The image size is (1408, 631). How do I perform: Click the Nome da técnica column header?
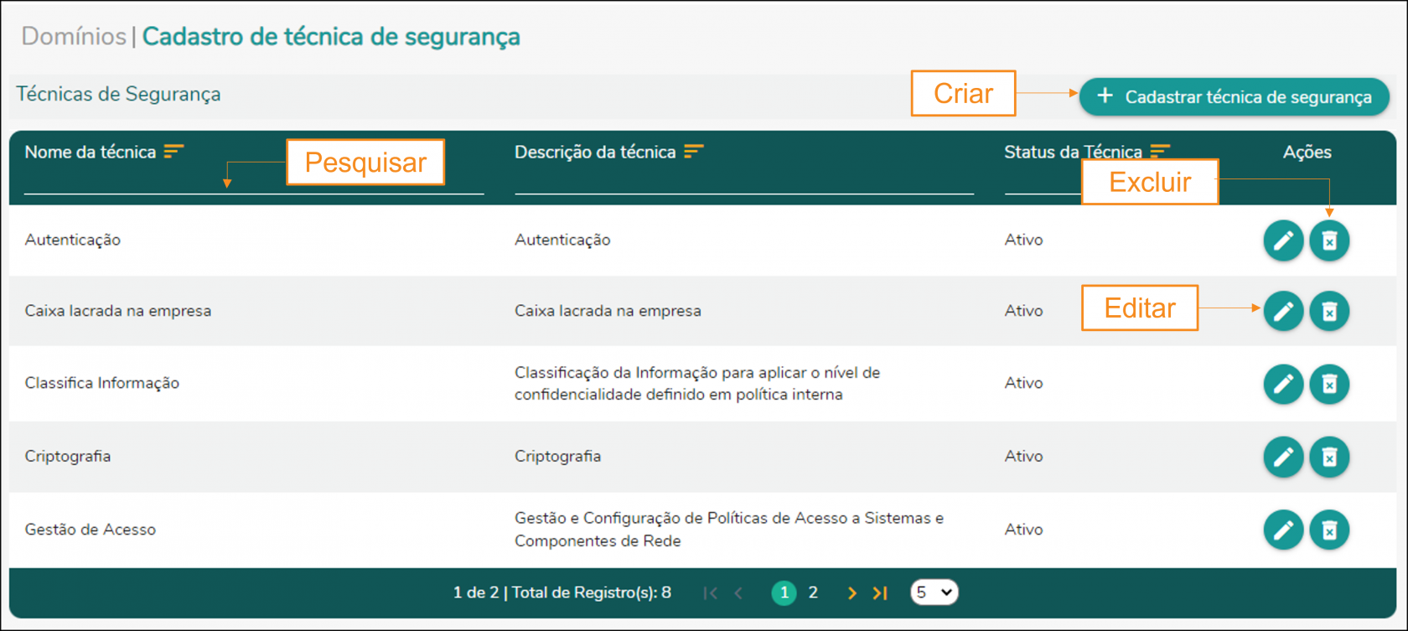(91, 153)
